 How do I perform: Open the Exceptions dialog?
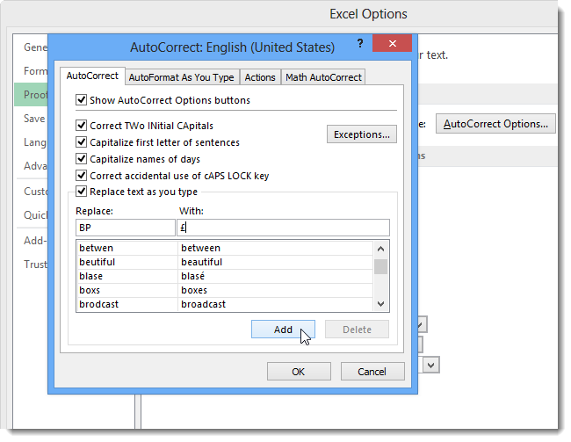(x=361, y=134)
